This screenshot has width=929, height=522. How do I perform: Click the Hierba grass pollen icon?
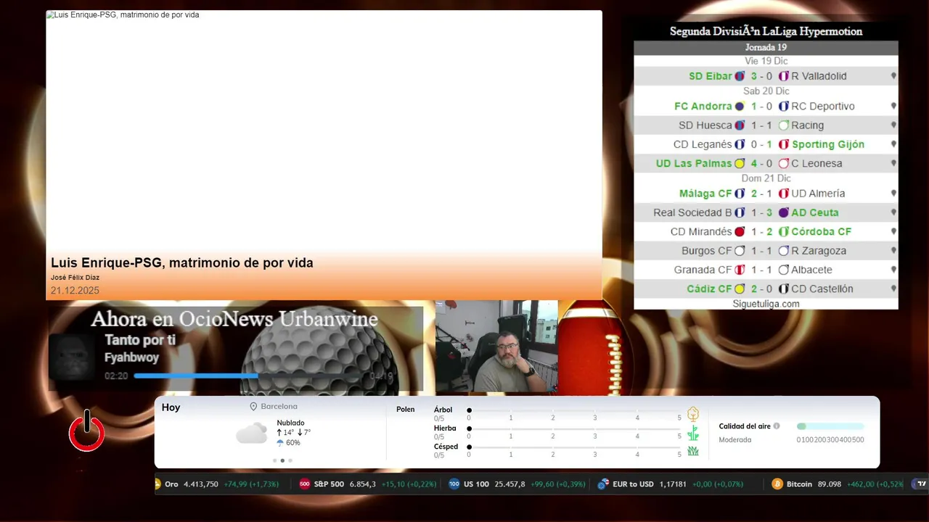click(x=693, y=433)
